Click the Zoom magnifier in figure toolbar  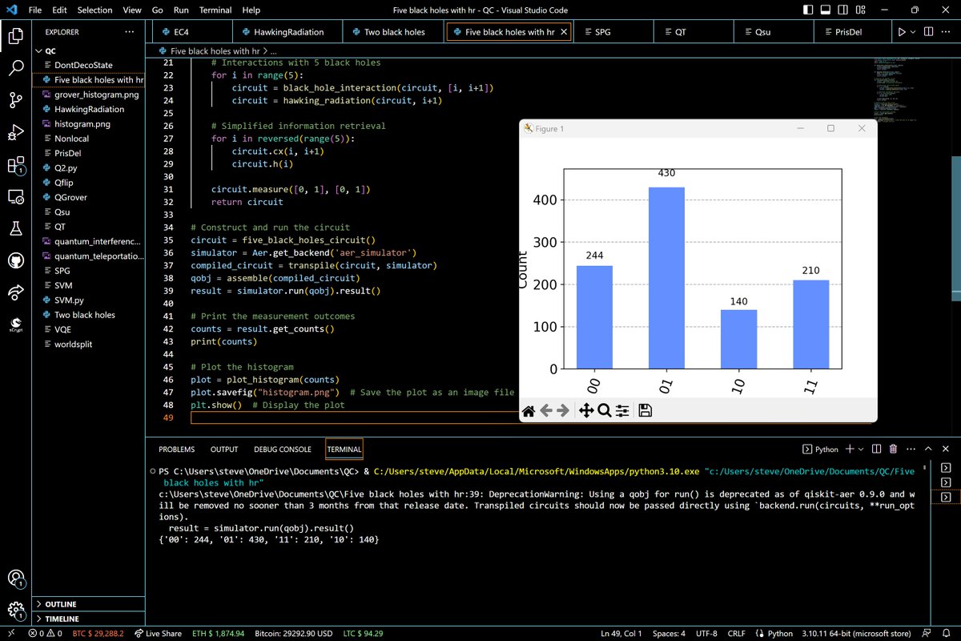tap(605, 410)
